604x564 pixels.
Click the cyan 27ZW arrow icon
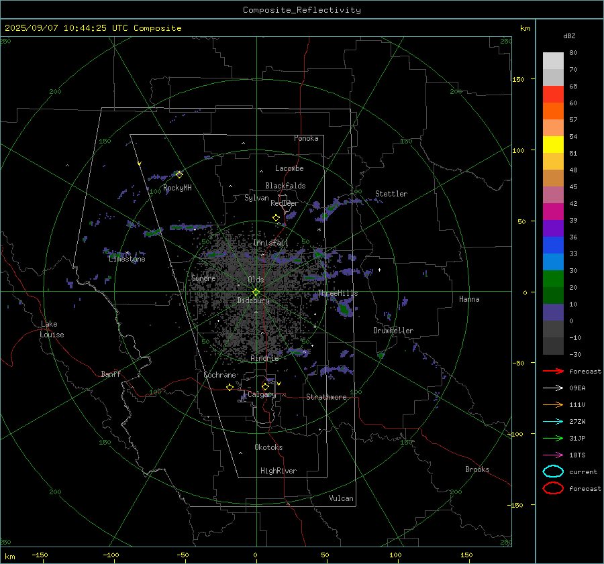[x=553, y=422]
